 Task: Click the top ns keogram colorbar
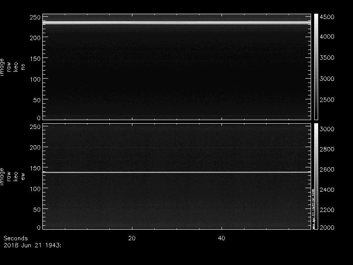[x=316, y=67]
